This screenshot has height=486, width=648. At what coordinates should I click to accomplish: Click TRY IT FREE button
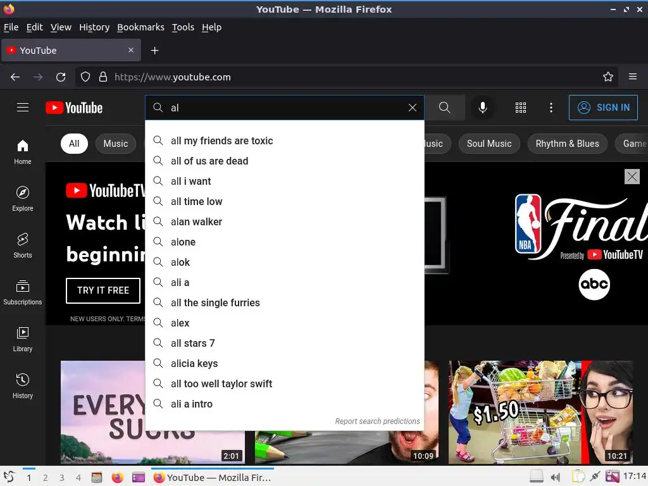(x=103, y=290)
